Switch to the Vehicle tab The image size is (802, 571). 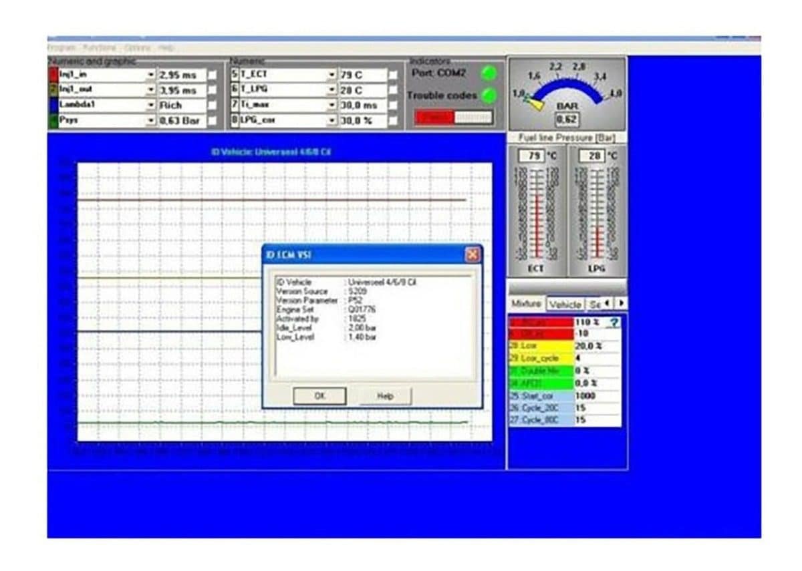click(x=565, y=303)
